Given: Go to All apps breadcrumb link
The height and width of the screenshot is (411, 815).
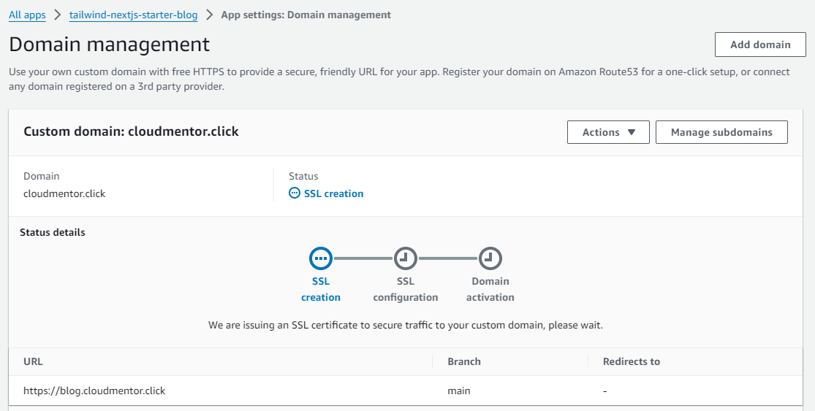Looking at the screenshot, I should [27, 15].
